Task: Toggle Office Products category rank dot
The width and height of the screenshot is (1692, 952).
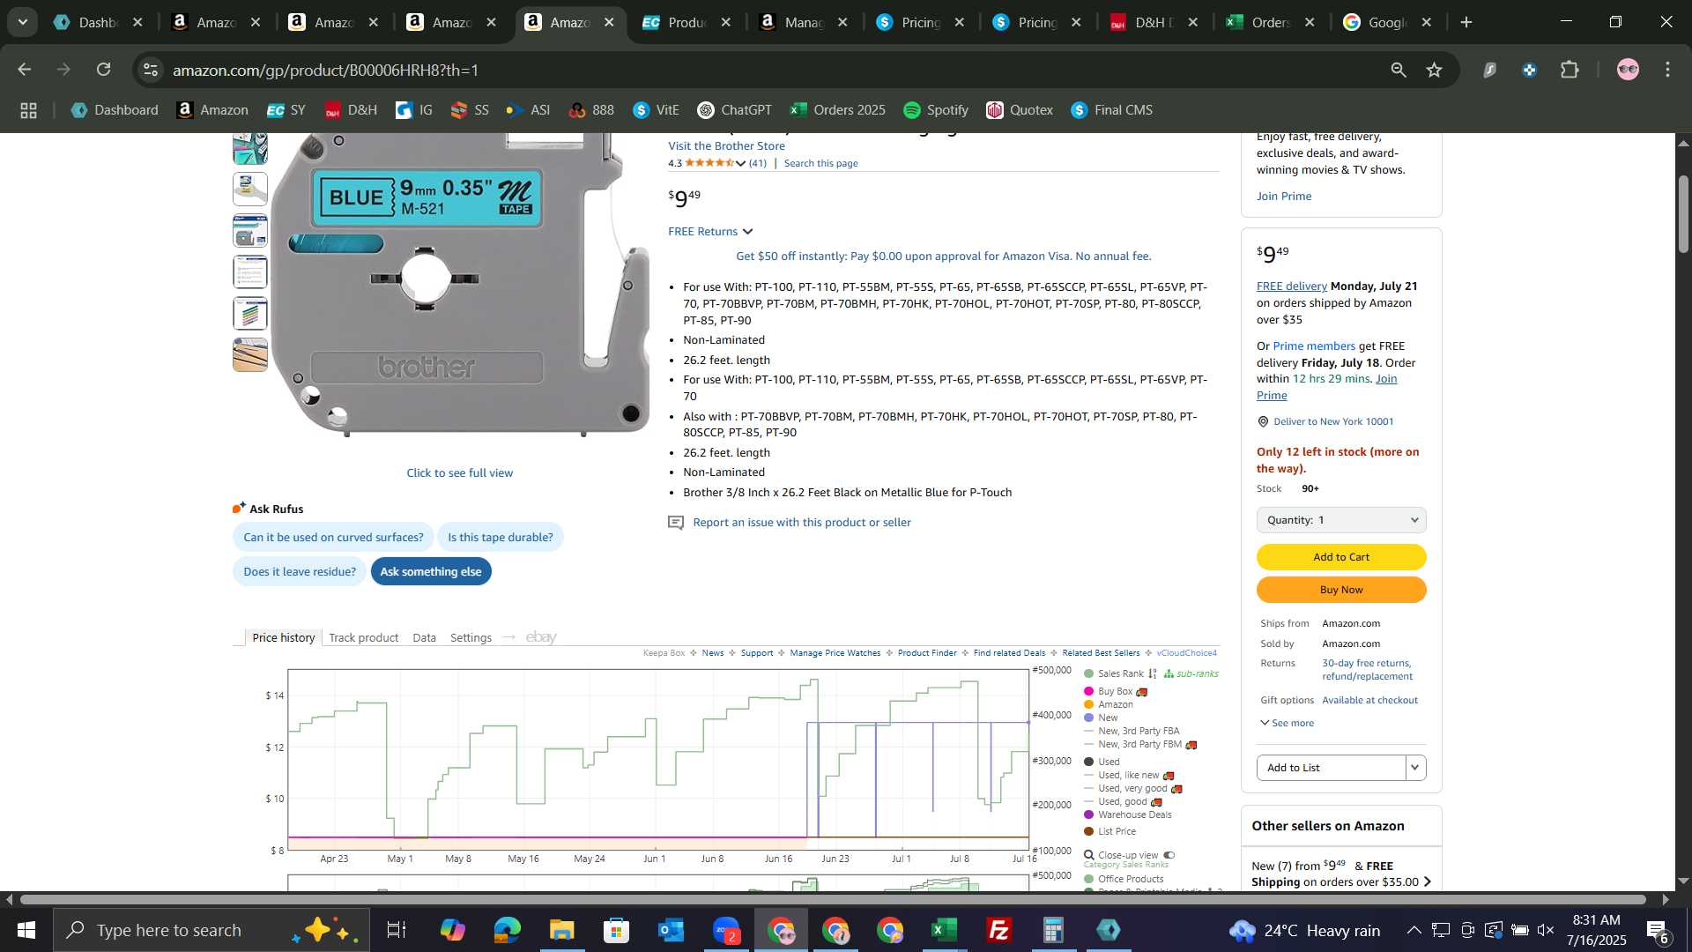Action: pyautogui.click(x=1089, y=879)
